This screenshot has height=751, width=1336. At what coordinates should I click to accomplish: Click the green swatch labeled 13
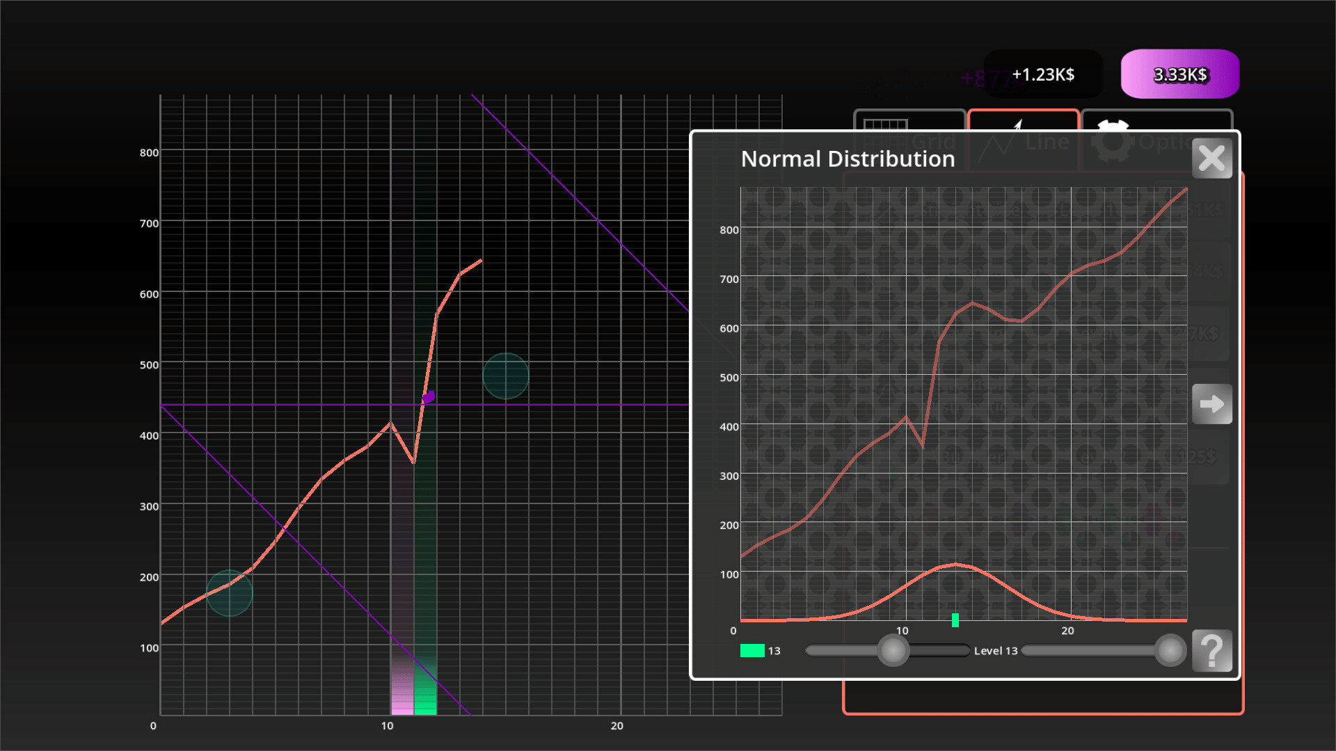point(752,651)
